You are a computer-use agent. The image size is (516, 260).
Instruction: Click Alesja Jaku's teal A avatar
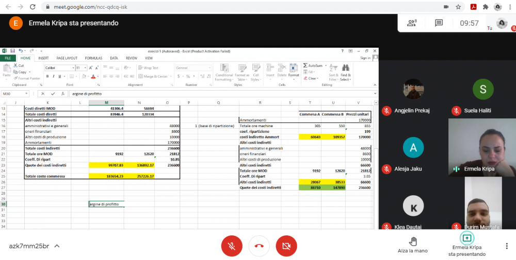coord(413,147)
